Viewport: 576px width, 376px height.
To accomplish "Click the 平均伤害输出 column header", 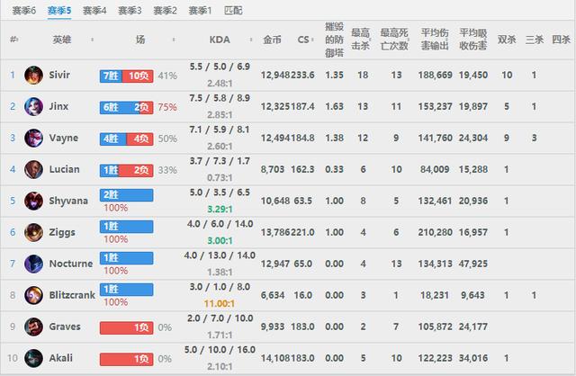I will point(434,40).
